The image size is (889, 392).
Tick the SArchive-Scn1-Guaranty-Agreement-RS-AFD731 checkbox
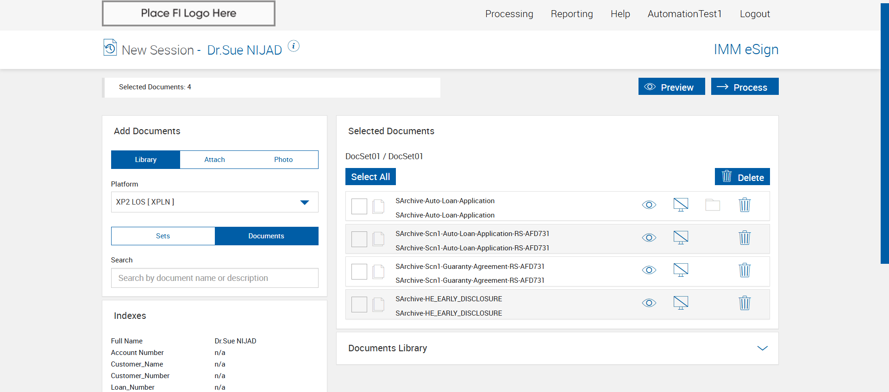(359, 272)
